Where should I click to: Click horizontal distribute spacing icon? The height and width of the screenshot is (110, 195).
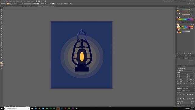tap(180, 103)
